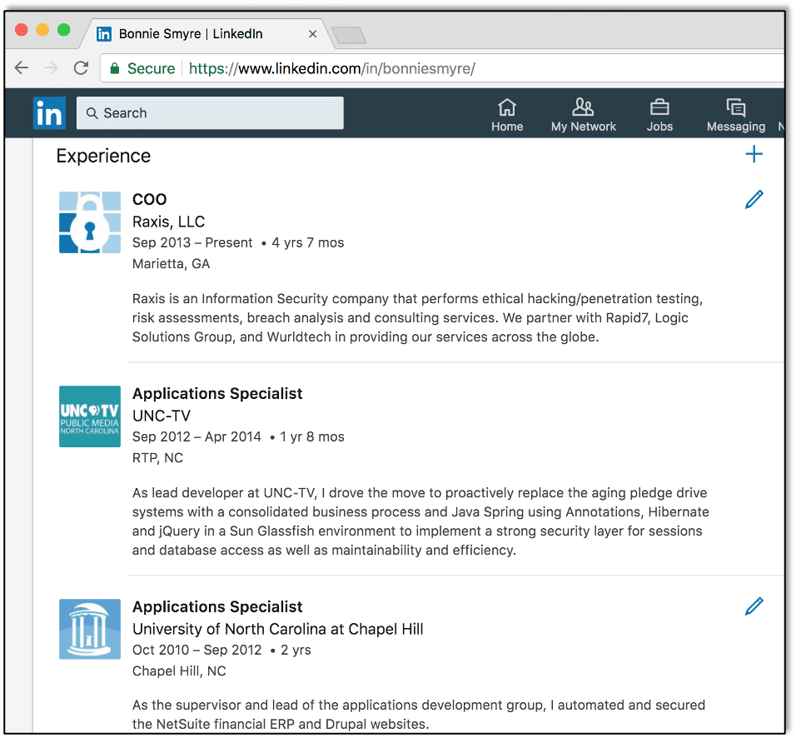Click the search magnifier icon
The height and width of the screenshot is (738, 796).
92,112
